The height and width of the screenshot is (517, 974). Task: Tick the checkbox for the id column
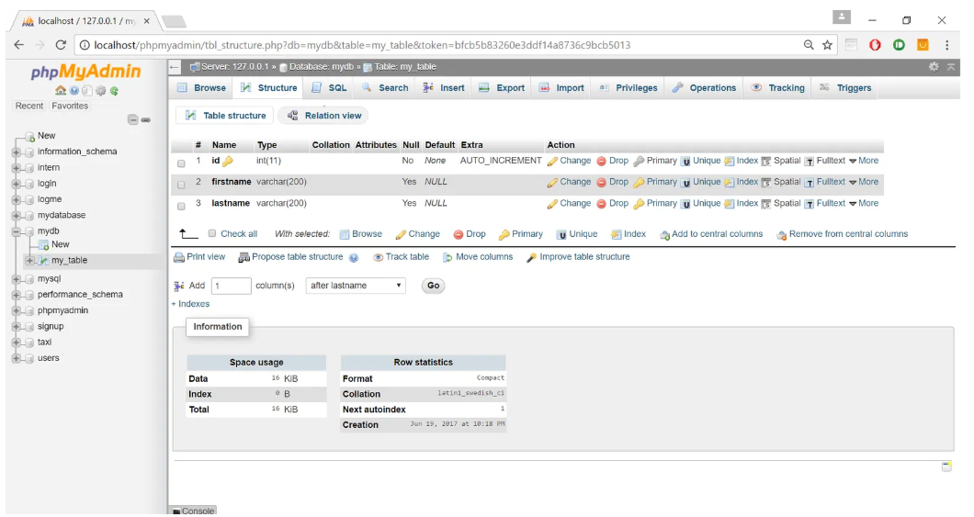click(x=181, y=163)
